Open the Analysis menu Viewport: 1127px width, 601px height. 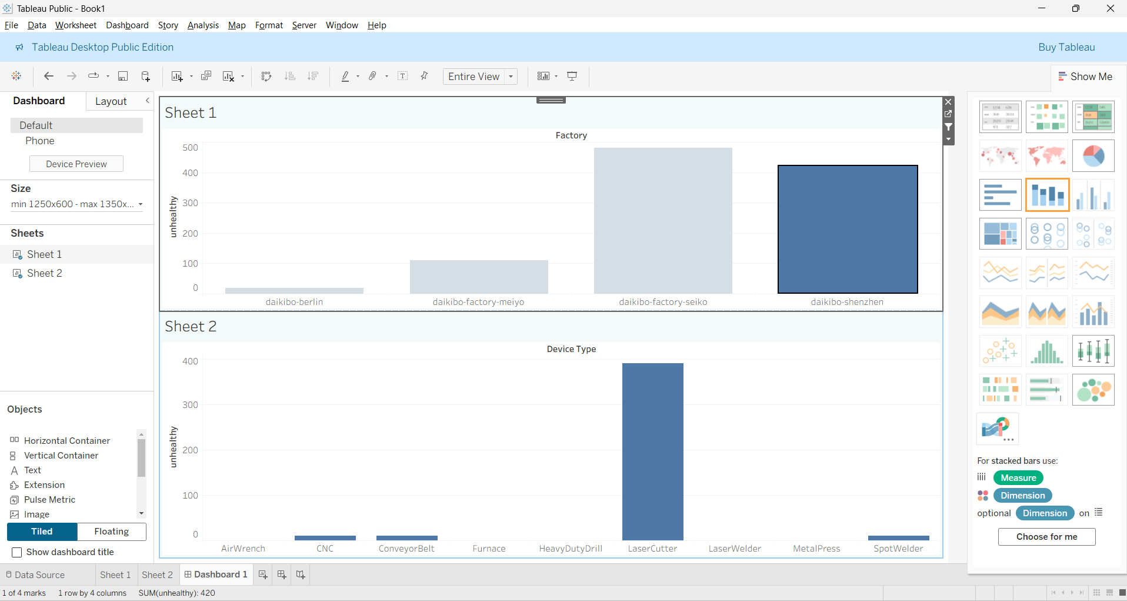click(x=203, y=25)
